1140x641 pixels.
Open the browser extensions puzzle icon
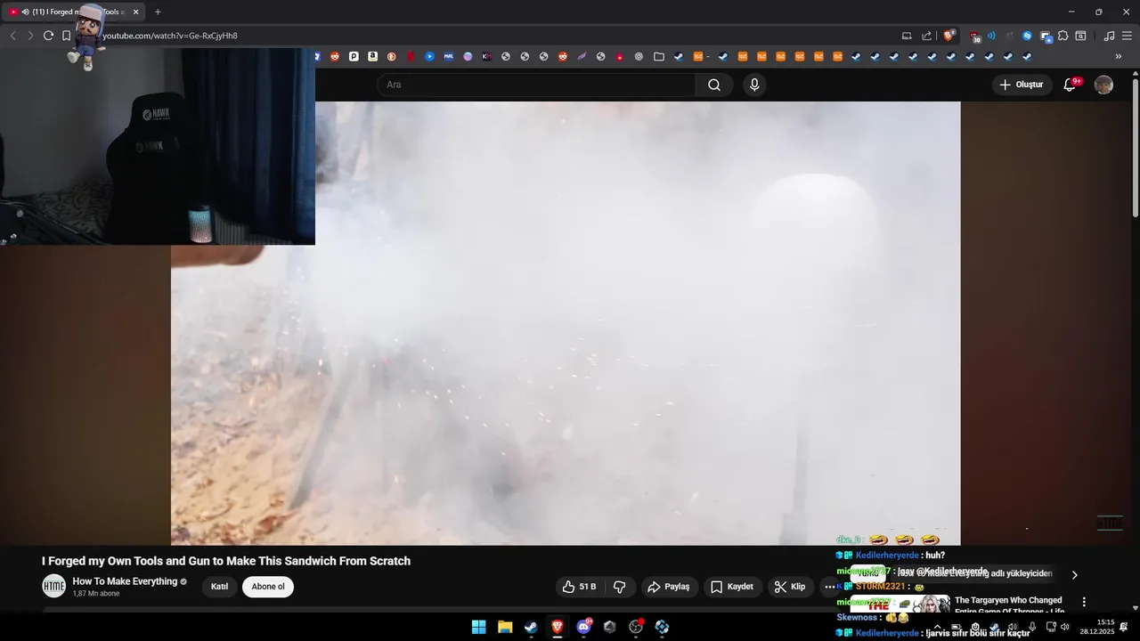pyautogui.click(x=1063, y=36)
